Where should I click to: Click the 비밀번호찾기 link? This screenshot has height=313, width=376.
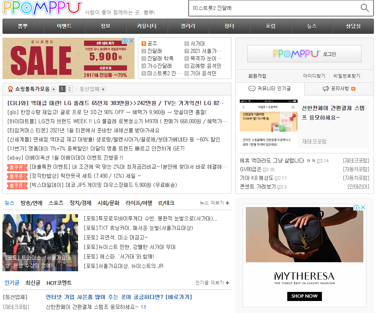347,76
